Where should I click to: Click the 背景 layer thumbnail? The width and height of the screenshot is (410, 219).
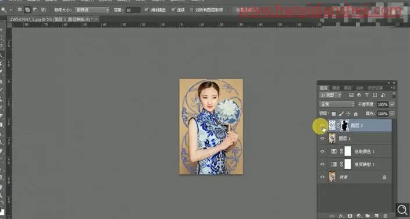(x=332, y=177)
